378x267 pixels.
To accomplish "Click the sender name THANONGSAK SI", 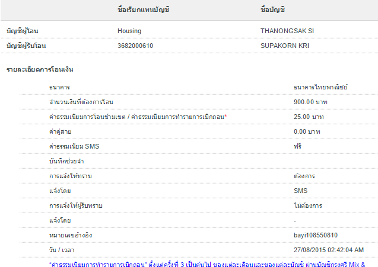I will click(x=282, y=30).
